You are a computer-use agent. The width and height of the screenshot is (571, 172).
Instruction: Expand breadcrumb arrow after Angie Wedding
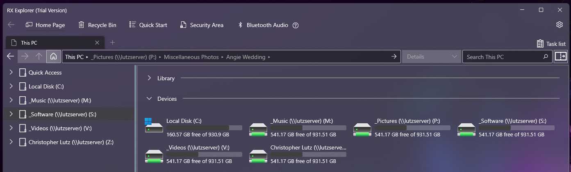click(x=269, y=57)
